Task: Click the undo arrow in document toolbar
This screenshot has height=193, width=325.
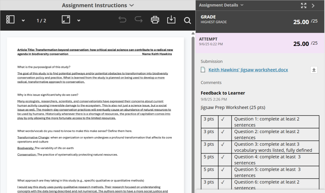Action: tap(122, 20)
